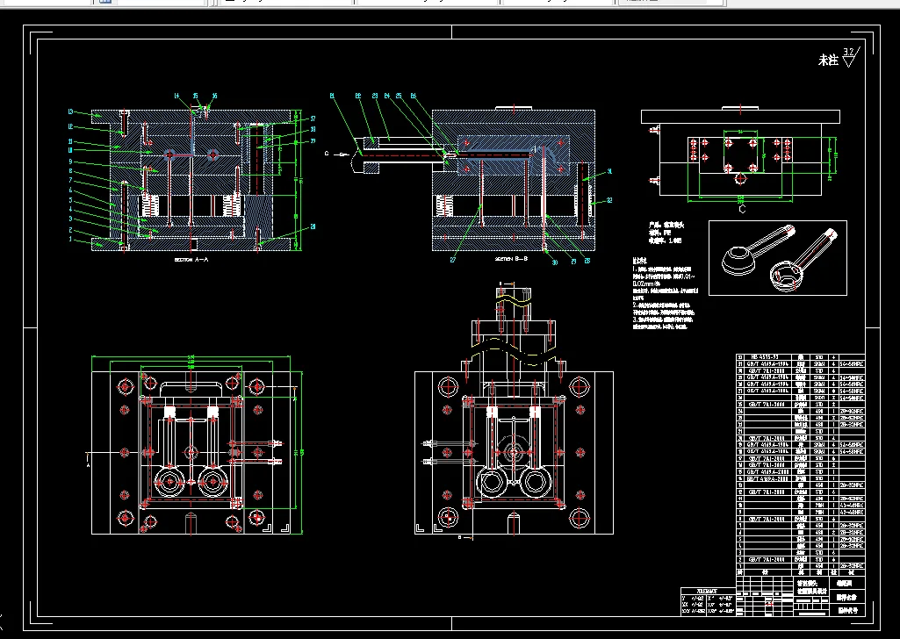The image size is (900, 639).
Task: Select the isometric 3D part preview box
Action: pos(778,258)
